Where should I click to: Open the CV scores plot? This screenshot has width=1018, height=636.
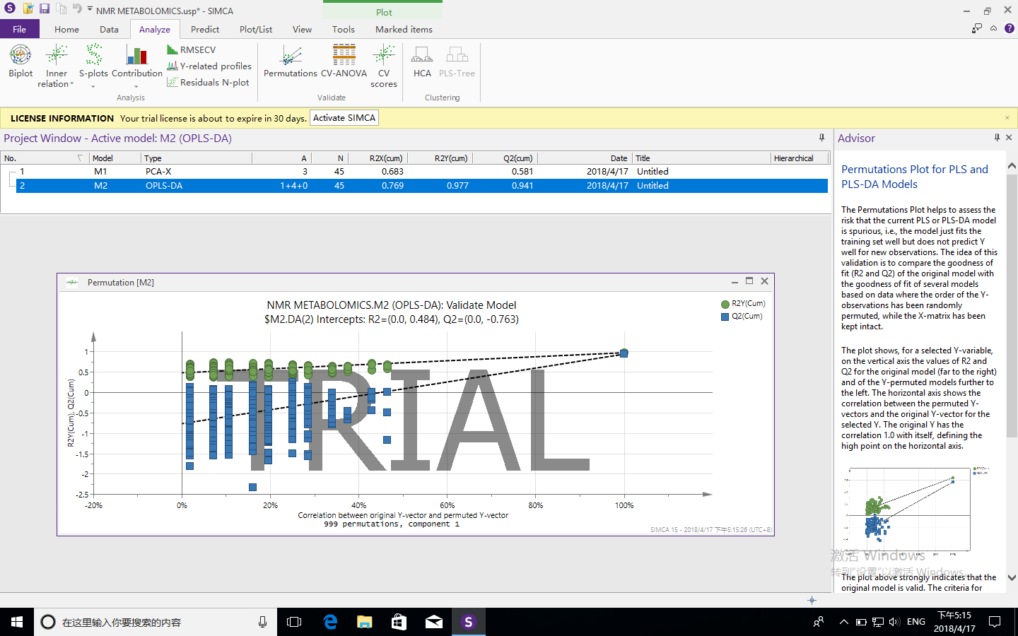(x=384, y=66)
